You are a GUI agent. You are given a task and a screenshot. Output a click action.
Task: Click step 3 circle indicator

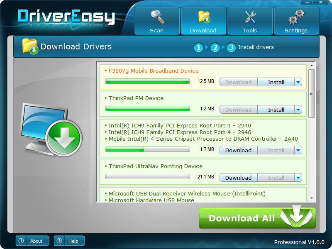pyautogui.click(x=231, y=47)
